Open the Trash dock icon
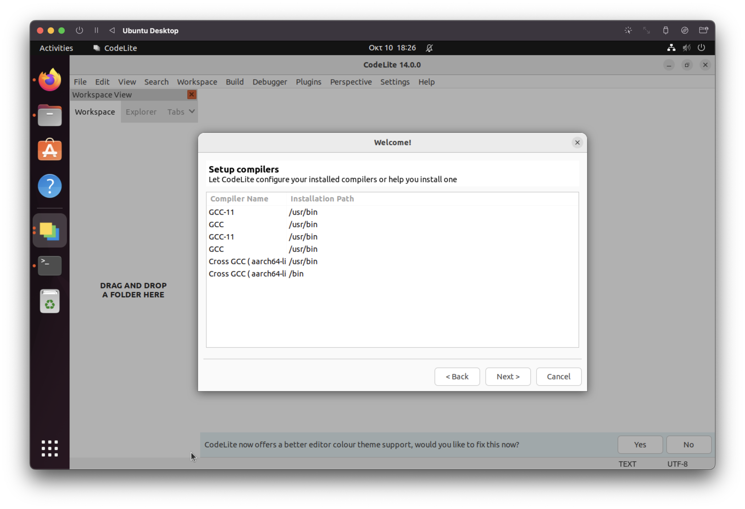Image resolution: width=745 pixels, height=509 pixels. tap(50, 301)
